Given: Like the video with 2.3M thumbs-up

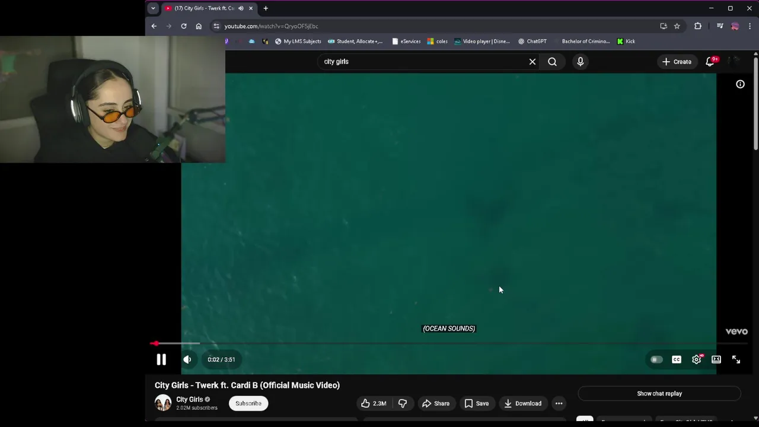Looking at the screenshot, I should [x=373, y=403].
